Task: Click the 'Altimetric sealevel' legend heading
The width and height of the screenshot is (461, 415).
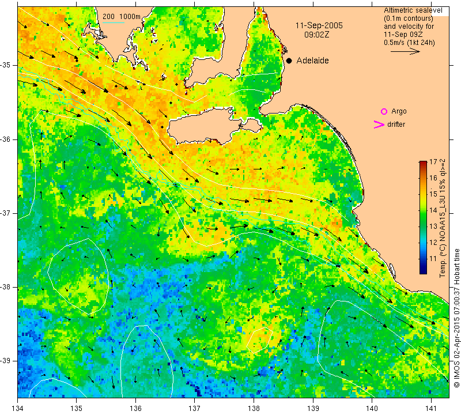Action: 413,10
